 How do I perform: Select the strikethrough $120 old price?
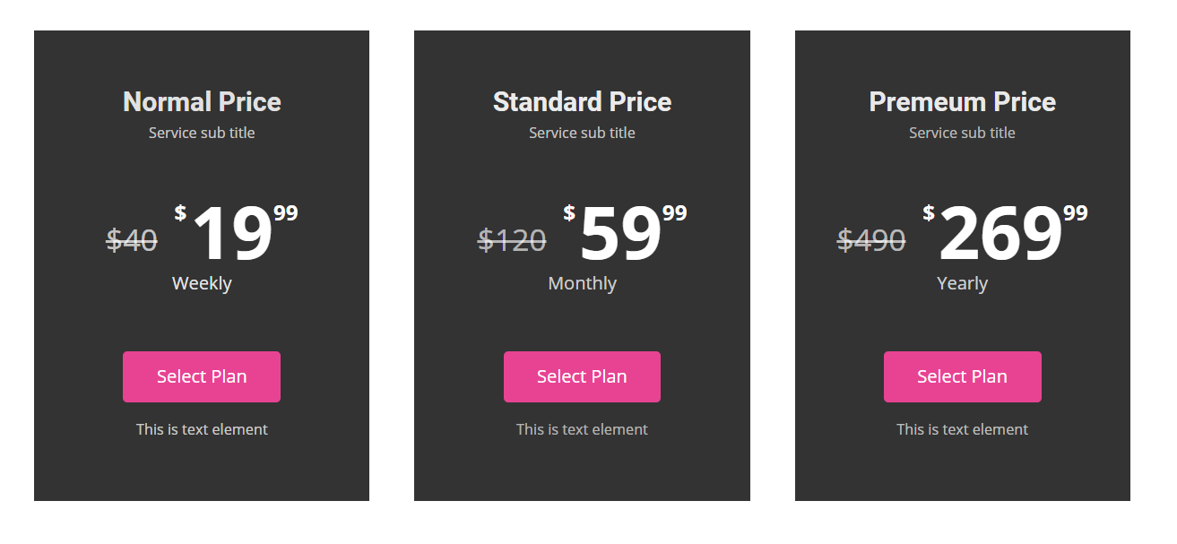tap(512, 240)
